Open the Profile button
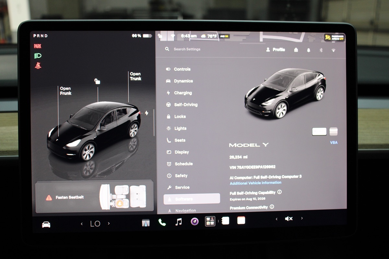Image resolution: width=389 pixels, height=259 pixels. point(275,50)
